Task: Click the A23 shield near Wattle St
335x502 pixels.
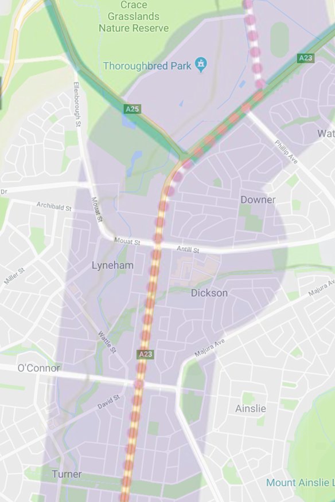Action: (x=146, y=354)
